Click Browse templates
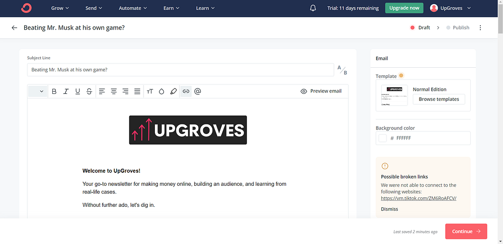 (x=439, y=99)
